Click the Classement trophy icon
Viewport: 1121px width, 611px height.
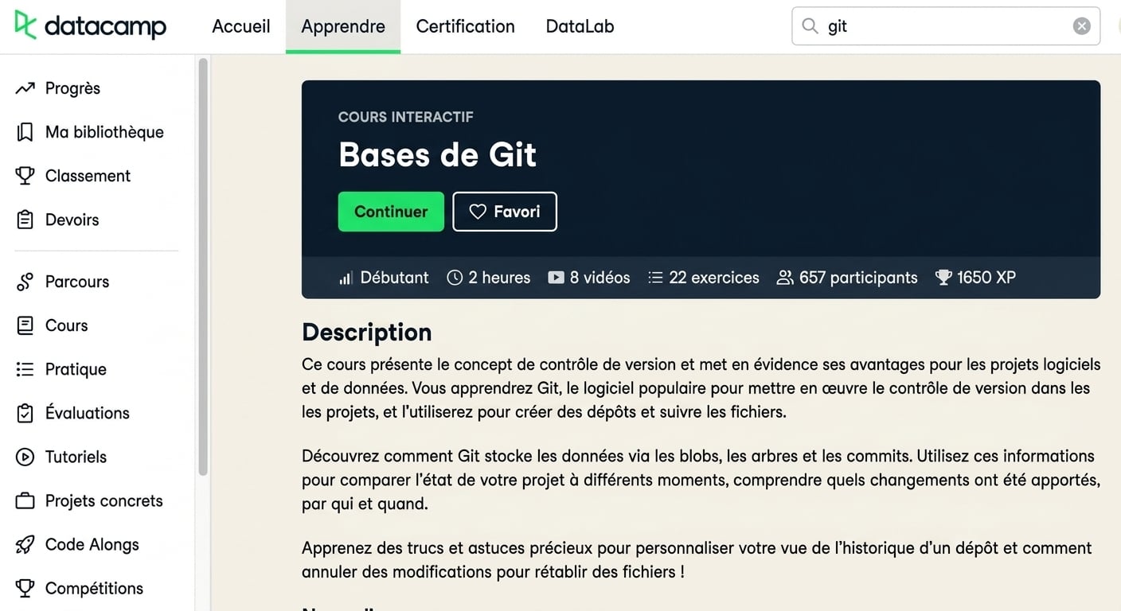(25, 176)
